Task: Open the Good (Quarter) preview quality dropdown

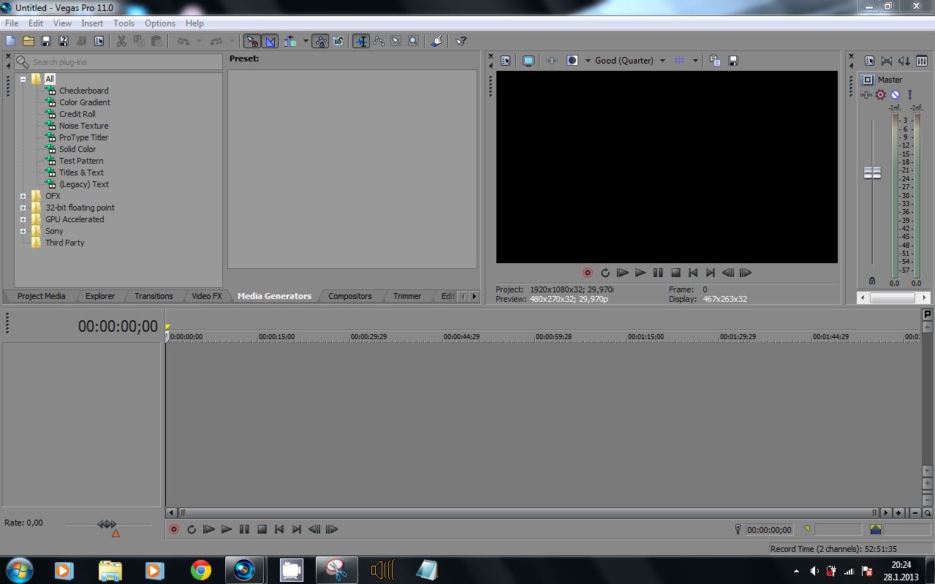Action: pyautogui.click(x=629, y=61)
